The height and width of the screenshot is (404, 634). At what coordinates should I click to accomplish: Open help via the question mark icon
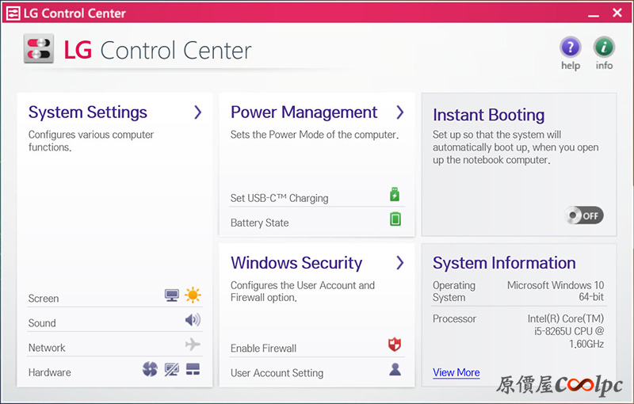570,47
